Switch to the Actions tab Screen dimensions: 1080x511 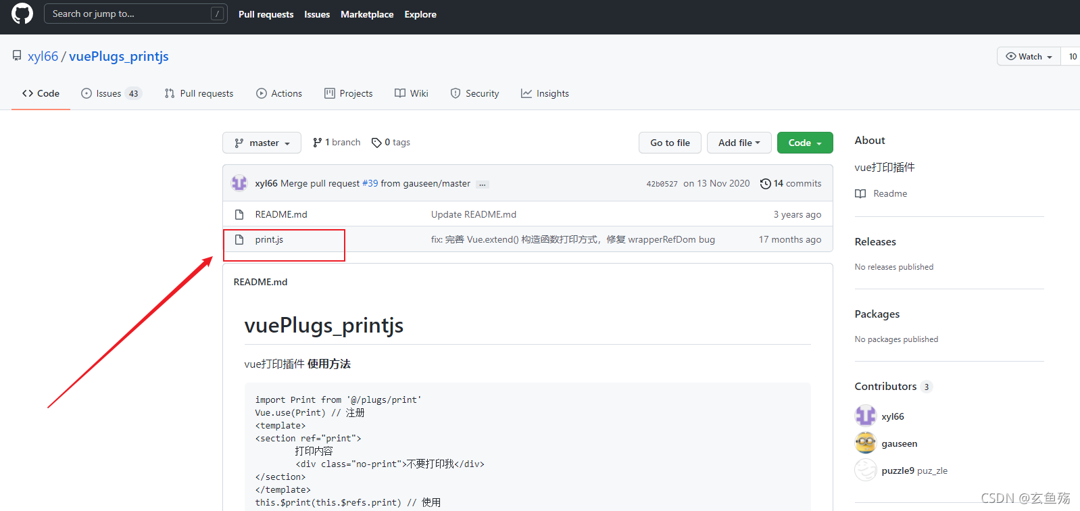coord(279,93)
